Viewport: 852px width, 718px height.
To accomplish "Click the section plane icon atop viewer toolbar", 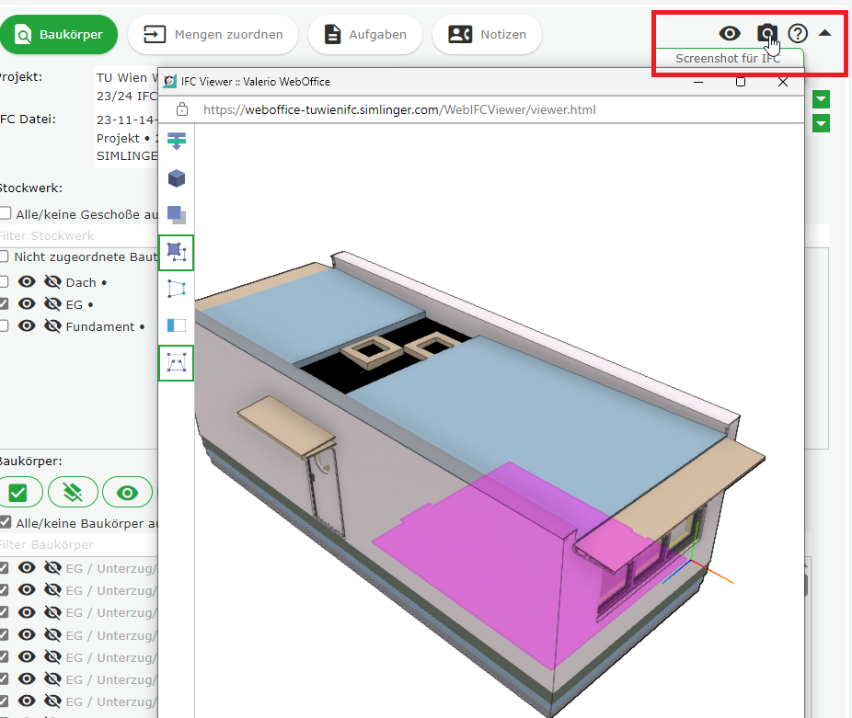I will tap(176, 142).
